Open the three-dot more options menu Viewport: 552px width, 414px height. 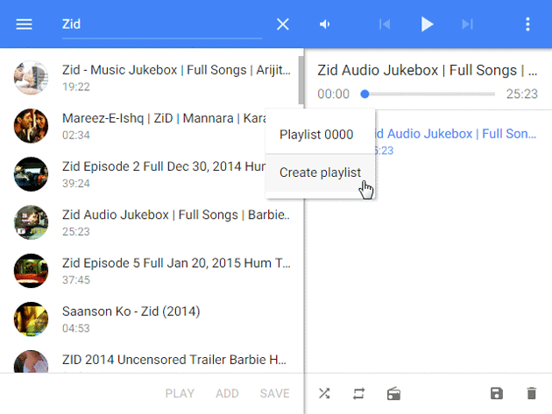pos(527,25)
